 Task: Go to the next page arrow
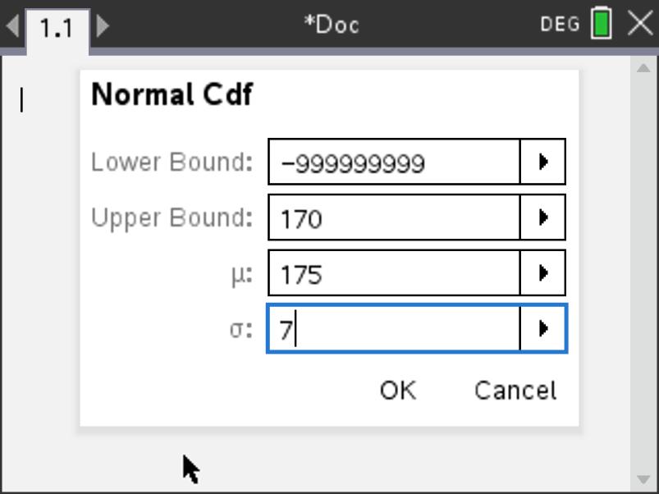[x=103, y=25]
